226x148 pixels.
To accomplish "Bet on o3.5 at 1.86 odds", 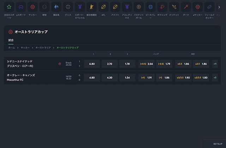I will (x=183, y=64).
